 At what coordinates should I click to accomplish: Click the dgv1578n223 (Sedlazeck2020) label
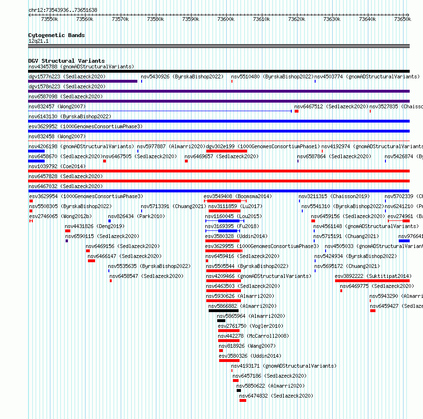(67, 86)
